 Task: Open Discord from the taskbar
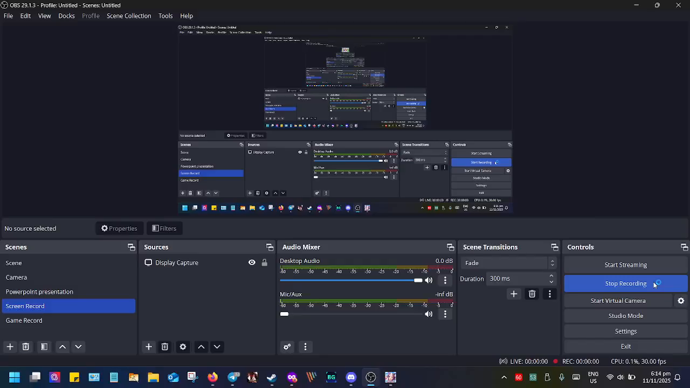[351, 377]
